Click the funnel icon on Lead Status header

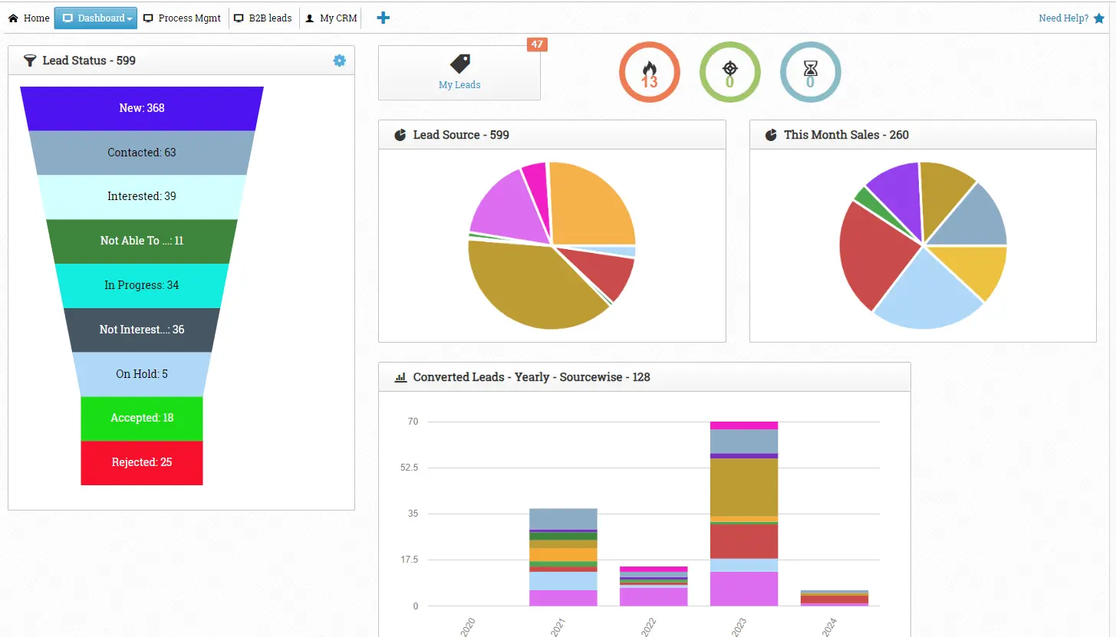[30, 61]
